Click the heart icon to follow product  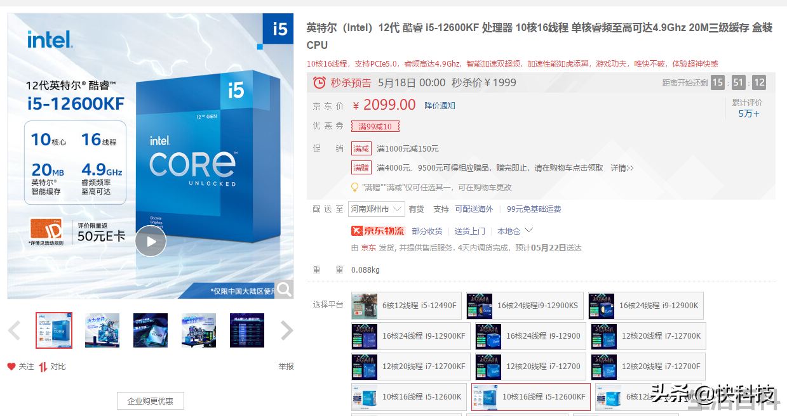pyautogui.click(x=11, y=367)
